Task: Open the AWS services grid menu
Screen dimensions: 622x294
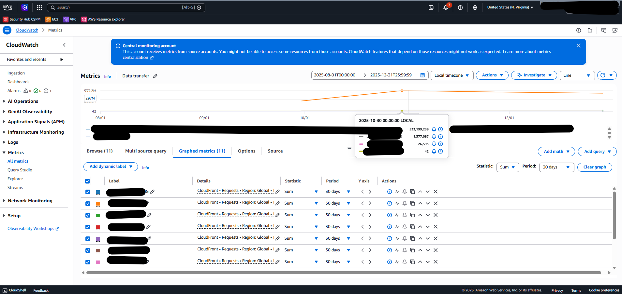Action: click(x=39, y=7)
